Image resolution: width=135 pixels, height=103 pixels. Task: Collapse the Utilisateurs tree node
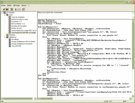tap(5, 37)
